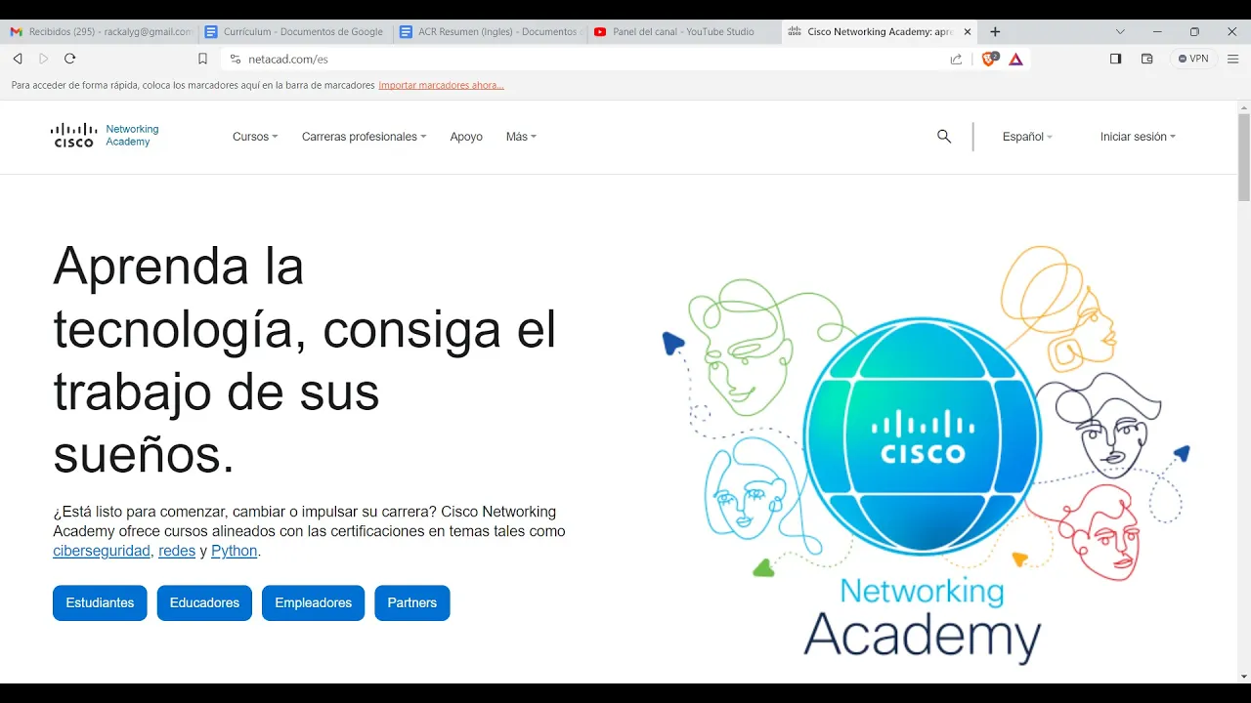The image size is (1251, 703).
Task: Expand the Cursos dropdown menu
Action: coord(255,137)
